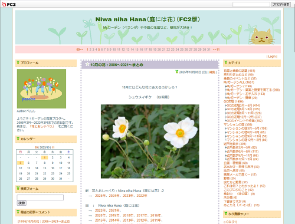Open category このブログのこと (42)

tap(238, 190)
